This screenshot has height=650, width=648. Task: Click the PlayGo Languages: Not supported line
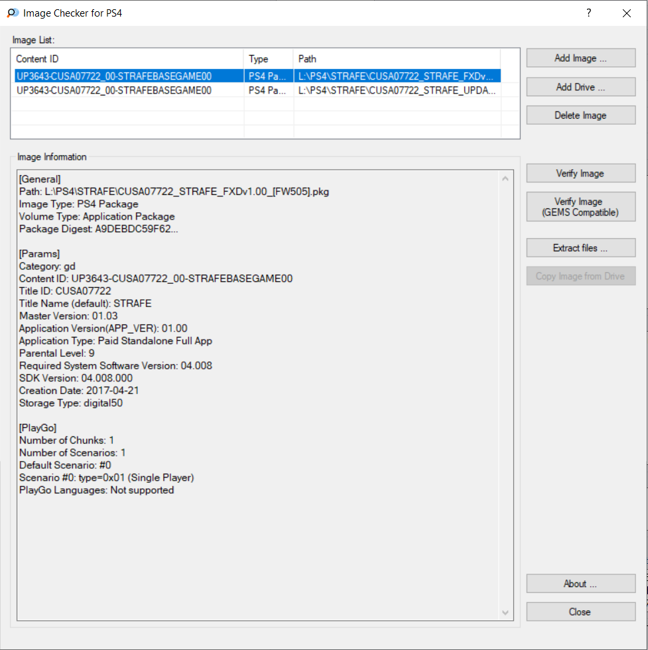[97, 490]
